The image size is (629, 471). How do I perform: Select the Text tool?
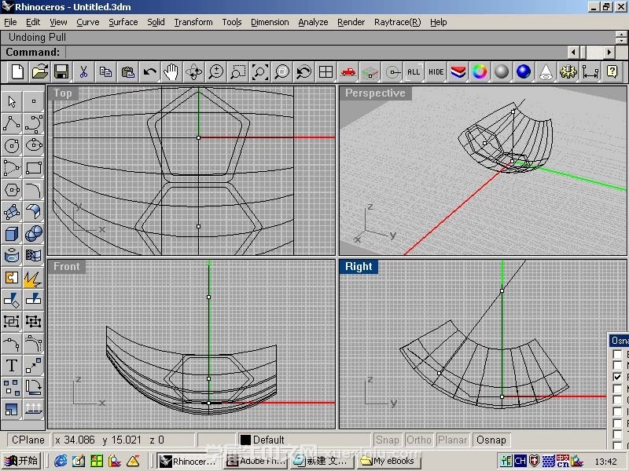(12, 366)
